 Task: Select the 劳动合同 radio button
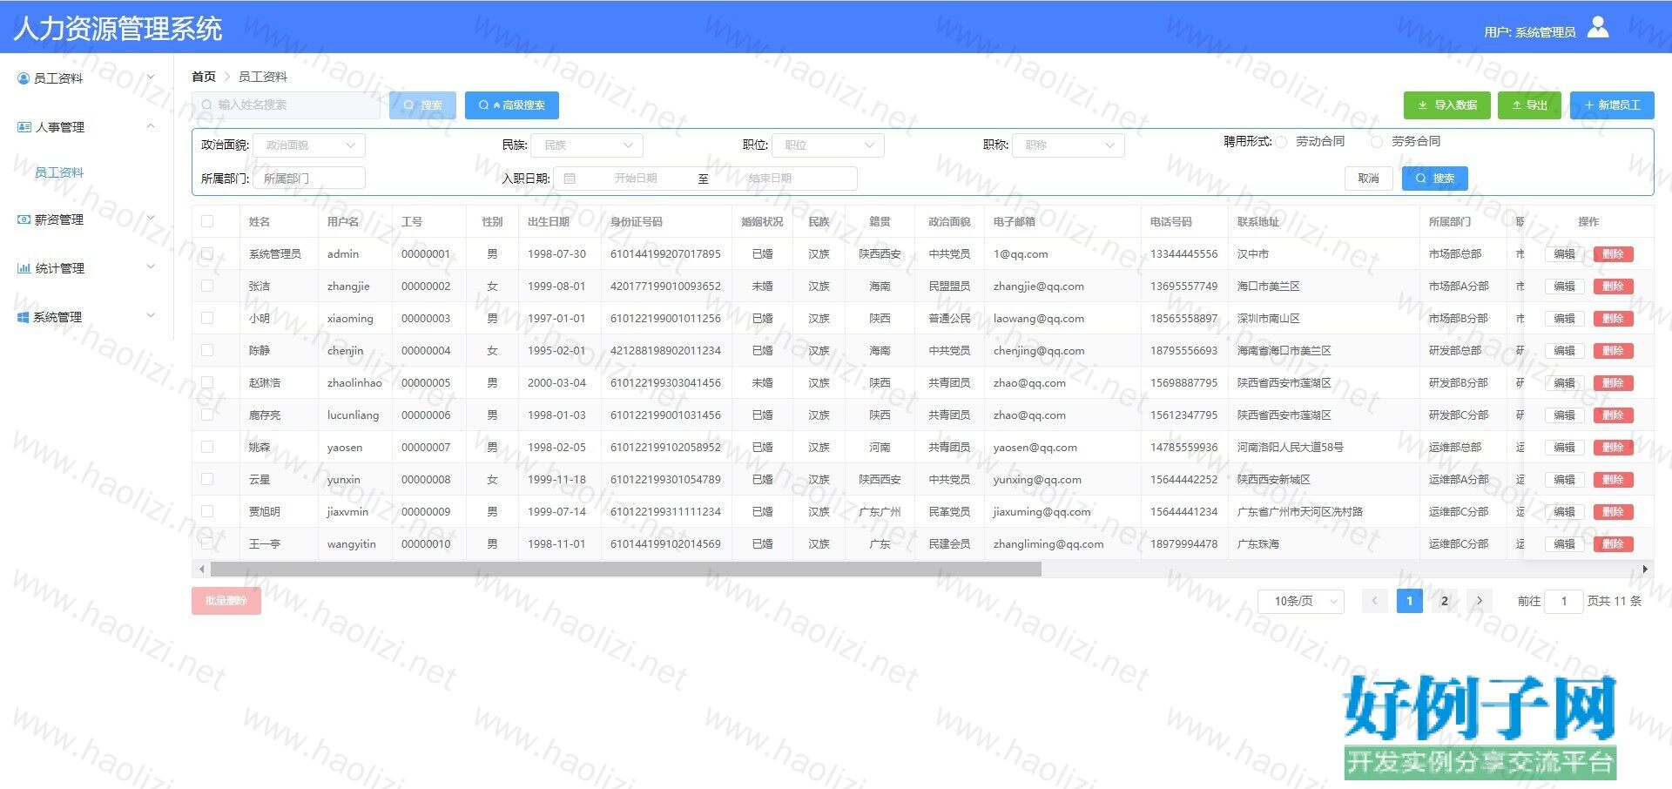point(1282,142)
